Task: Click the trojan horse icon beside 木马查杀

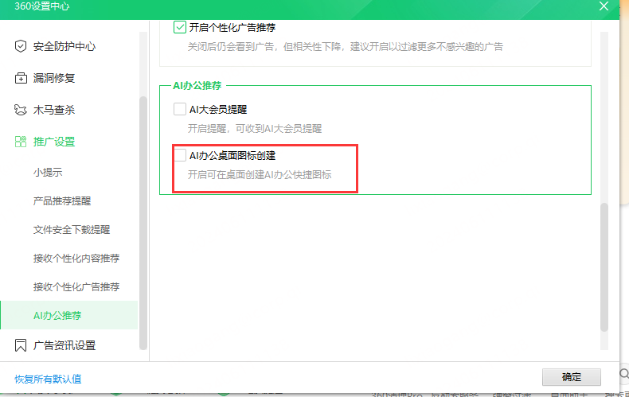Action: coord(21,110)
